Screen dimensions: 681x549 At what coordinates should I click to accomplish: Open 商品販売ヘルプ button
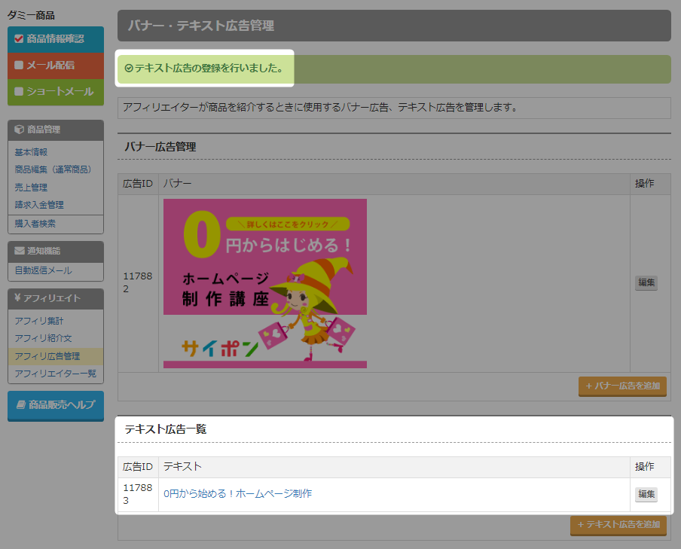(56, 406)
